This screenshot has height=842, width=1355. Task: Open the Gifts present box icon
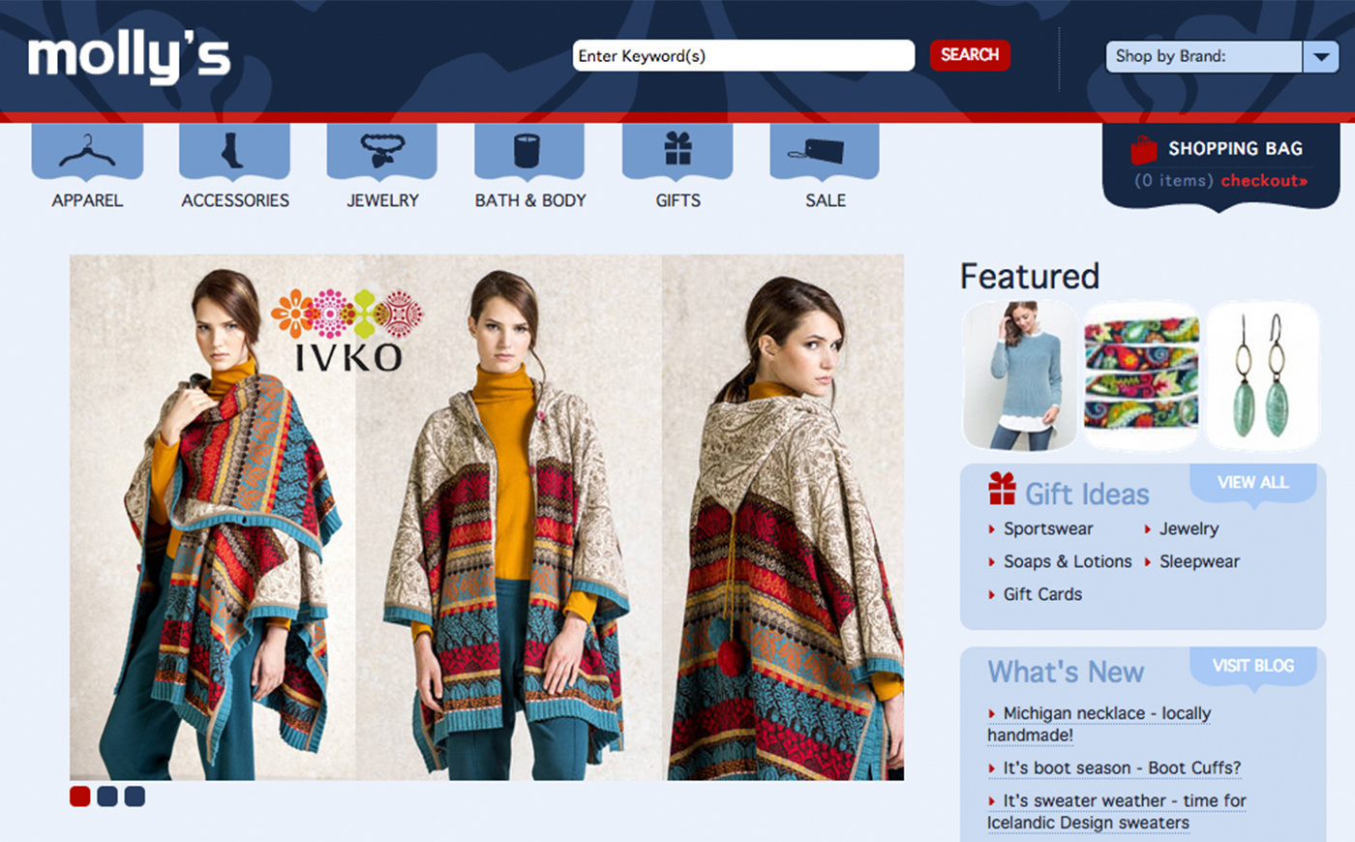[677, 150]
